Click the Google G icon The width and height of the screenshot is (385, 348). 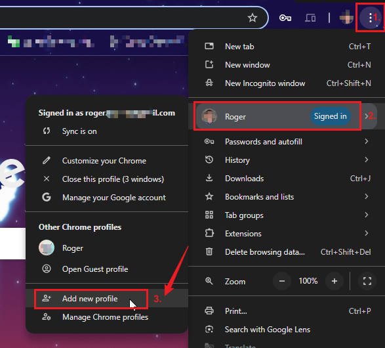click(x=47, y=197)
